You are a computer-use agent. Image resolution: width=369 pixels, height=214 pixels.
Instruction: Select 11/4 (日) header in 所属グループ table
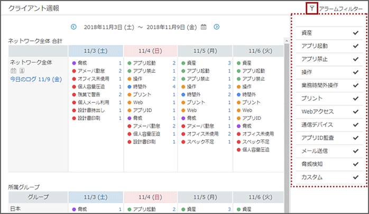pos(150,197)
